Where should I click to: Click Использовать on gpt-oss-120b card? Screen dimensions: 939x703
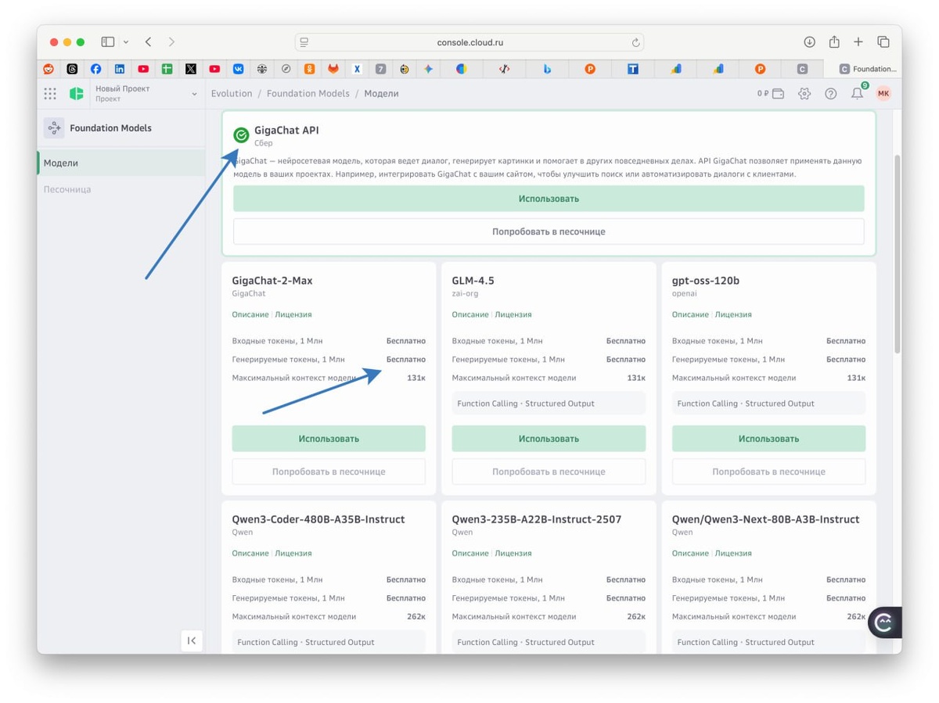pyautogui.click(x=768, y=439)
